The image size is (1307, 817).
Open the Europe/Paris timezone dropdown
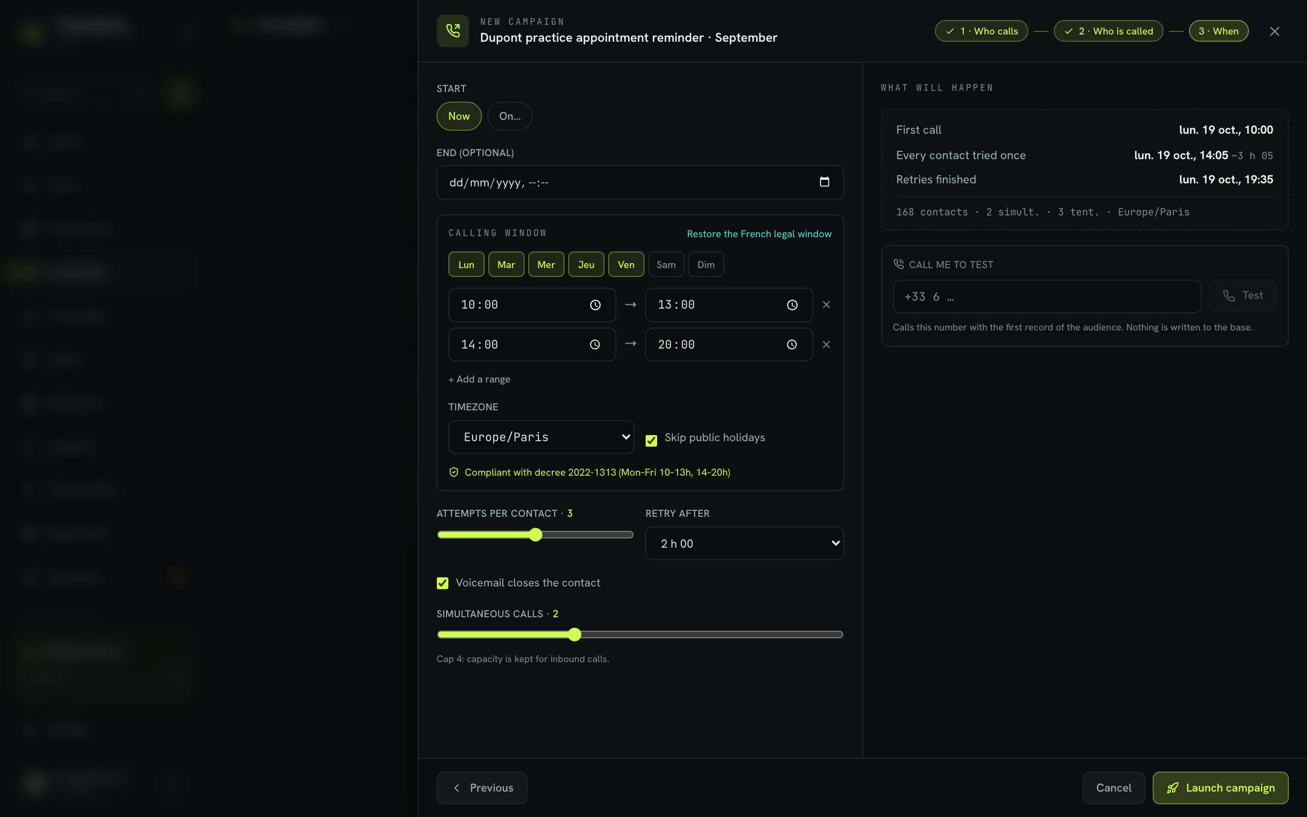tap(541, 437)
